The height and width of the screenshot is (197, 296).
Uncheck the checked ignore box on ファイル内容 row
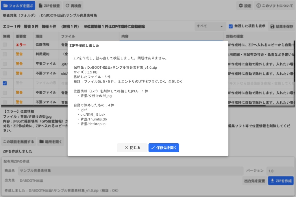click(5, 83)
